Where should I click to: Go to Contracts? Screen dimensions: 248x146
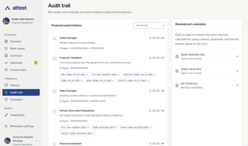click(x=21, y=56)
